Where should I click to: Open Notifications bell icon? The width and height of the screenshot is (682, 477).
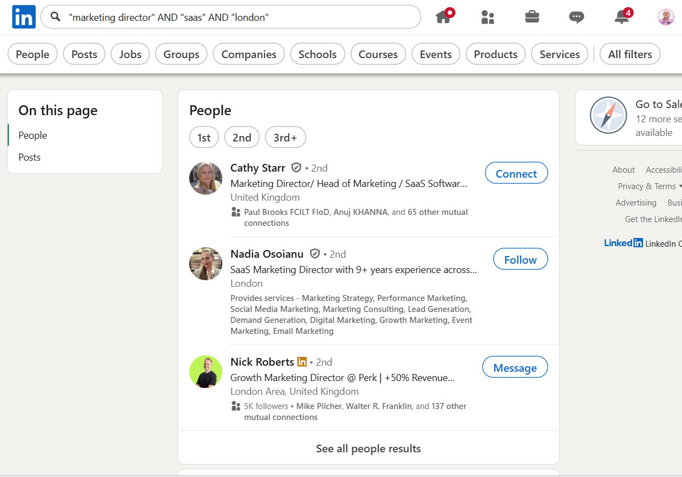(x=622, y=16)
